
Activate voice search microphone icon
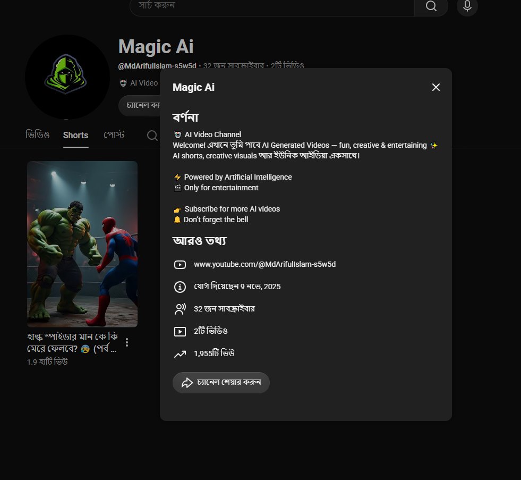click(x=467, y=6)
